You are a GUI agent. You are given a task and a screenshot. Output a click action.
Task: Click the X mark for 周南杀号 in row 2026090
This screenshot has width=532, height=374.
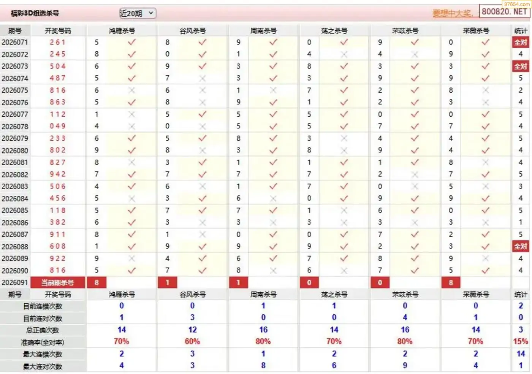pyautogui.click(x=273, y=270)
